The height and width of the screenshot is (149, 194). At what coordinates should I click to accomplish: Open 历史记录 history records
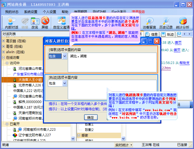[166, 23]
